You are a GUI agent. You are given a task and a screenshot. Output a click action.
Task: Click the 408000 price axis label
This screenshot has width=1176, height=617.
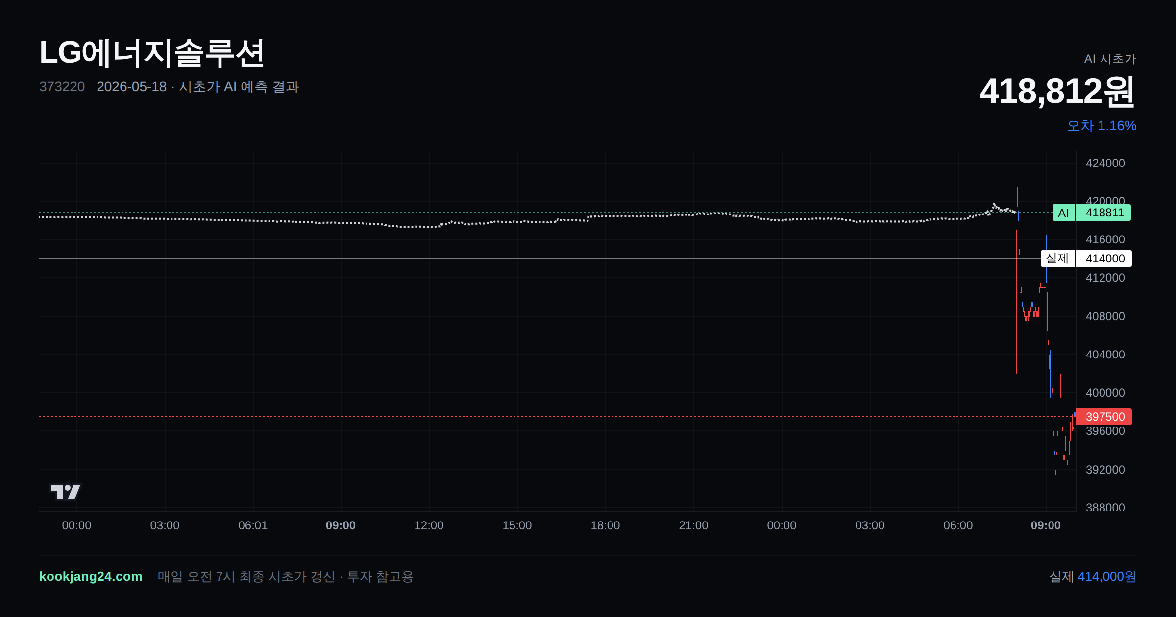pyautogui.click(x=1105, y=316)
